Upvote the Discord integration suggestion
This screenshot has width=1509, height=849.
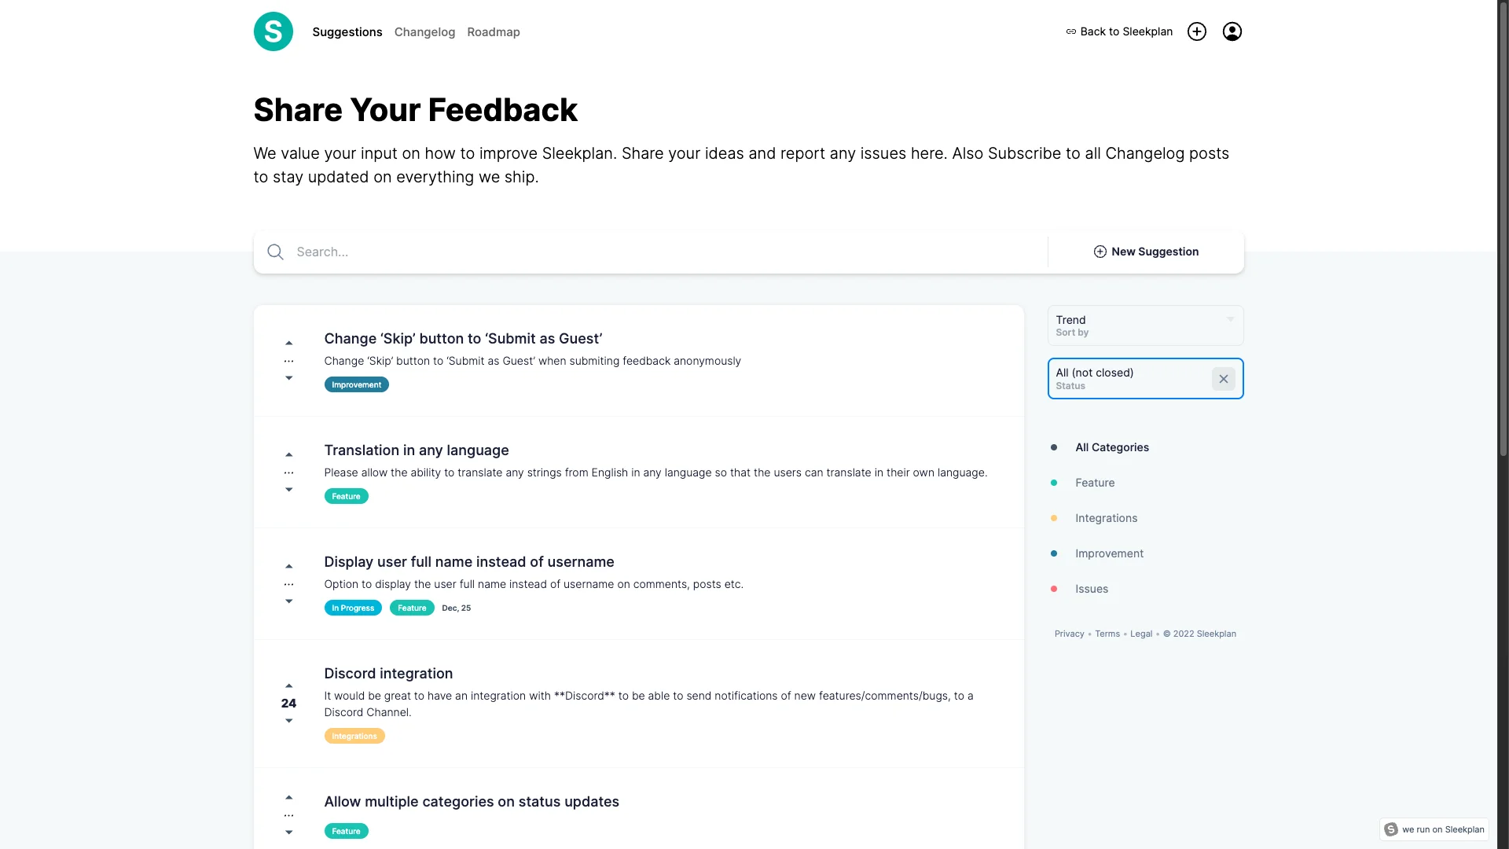point(288,685)
